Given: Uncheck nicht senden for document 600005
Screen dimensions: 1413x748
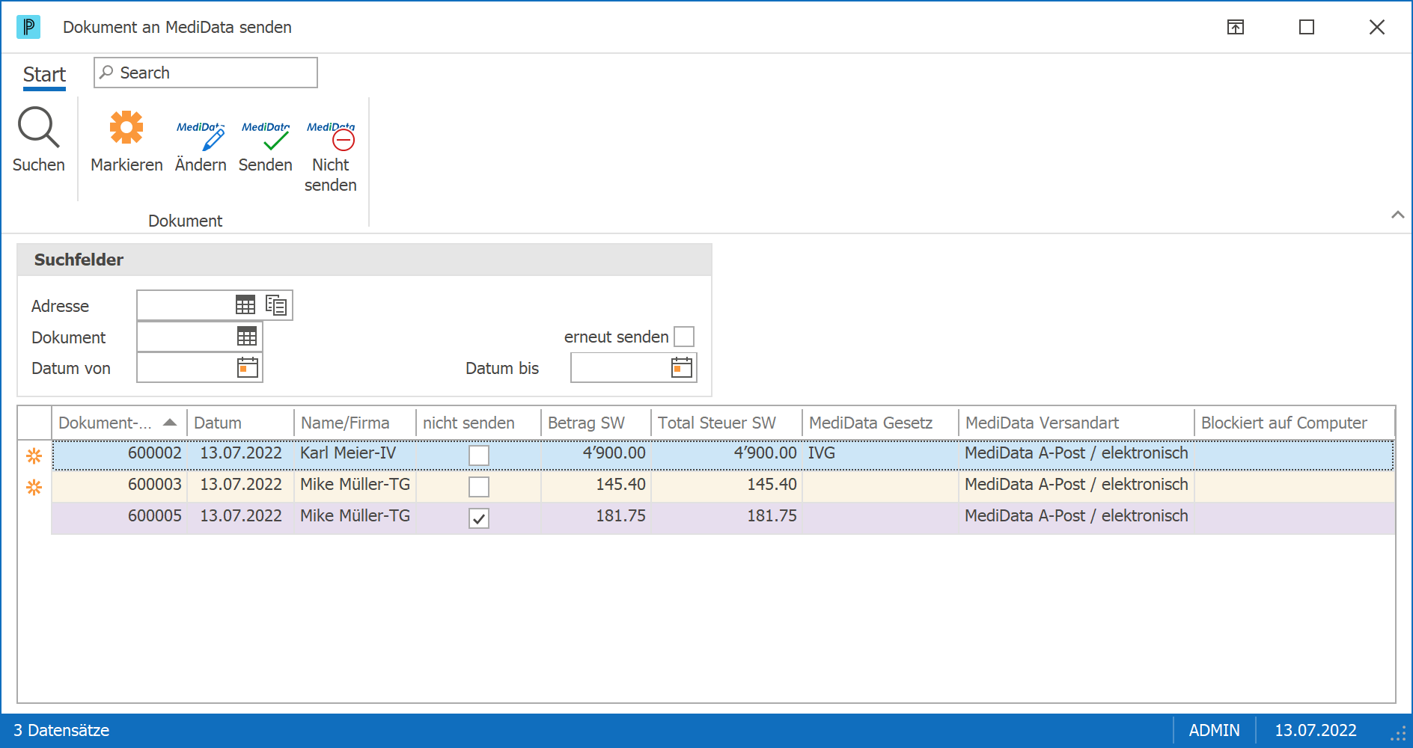Looking at the screenshot, I should [479, 518].
